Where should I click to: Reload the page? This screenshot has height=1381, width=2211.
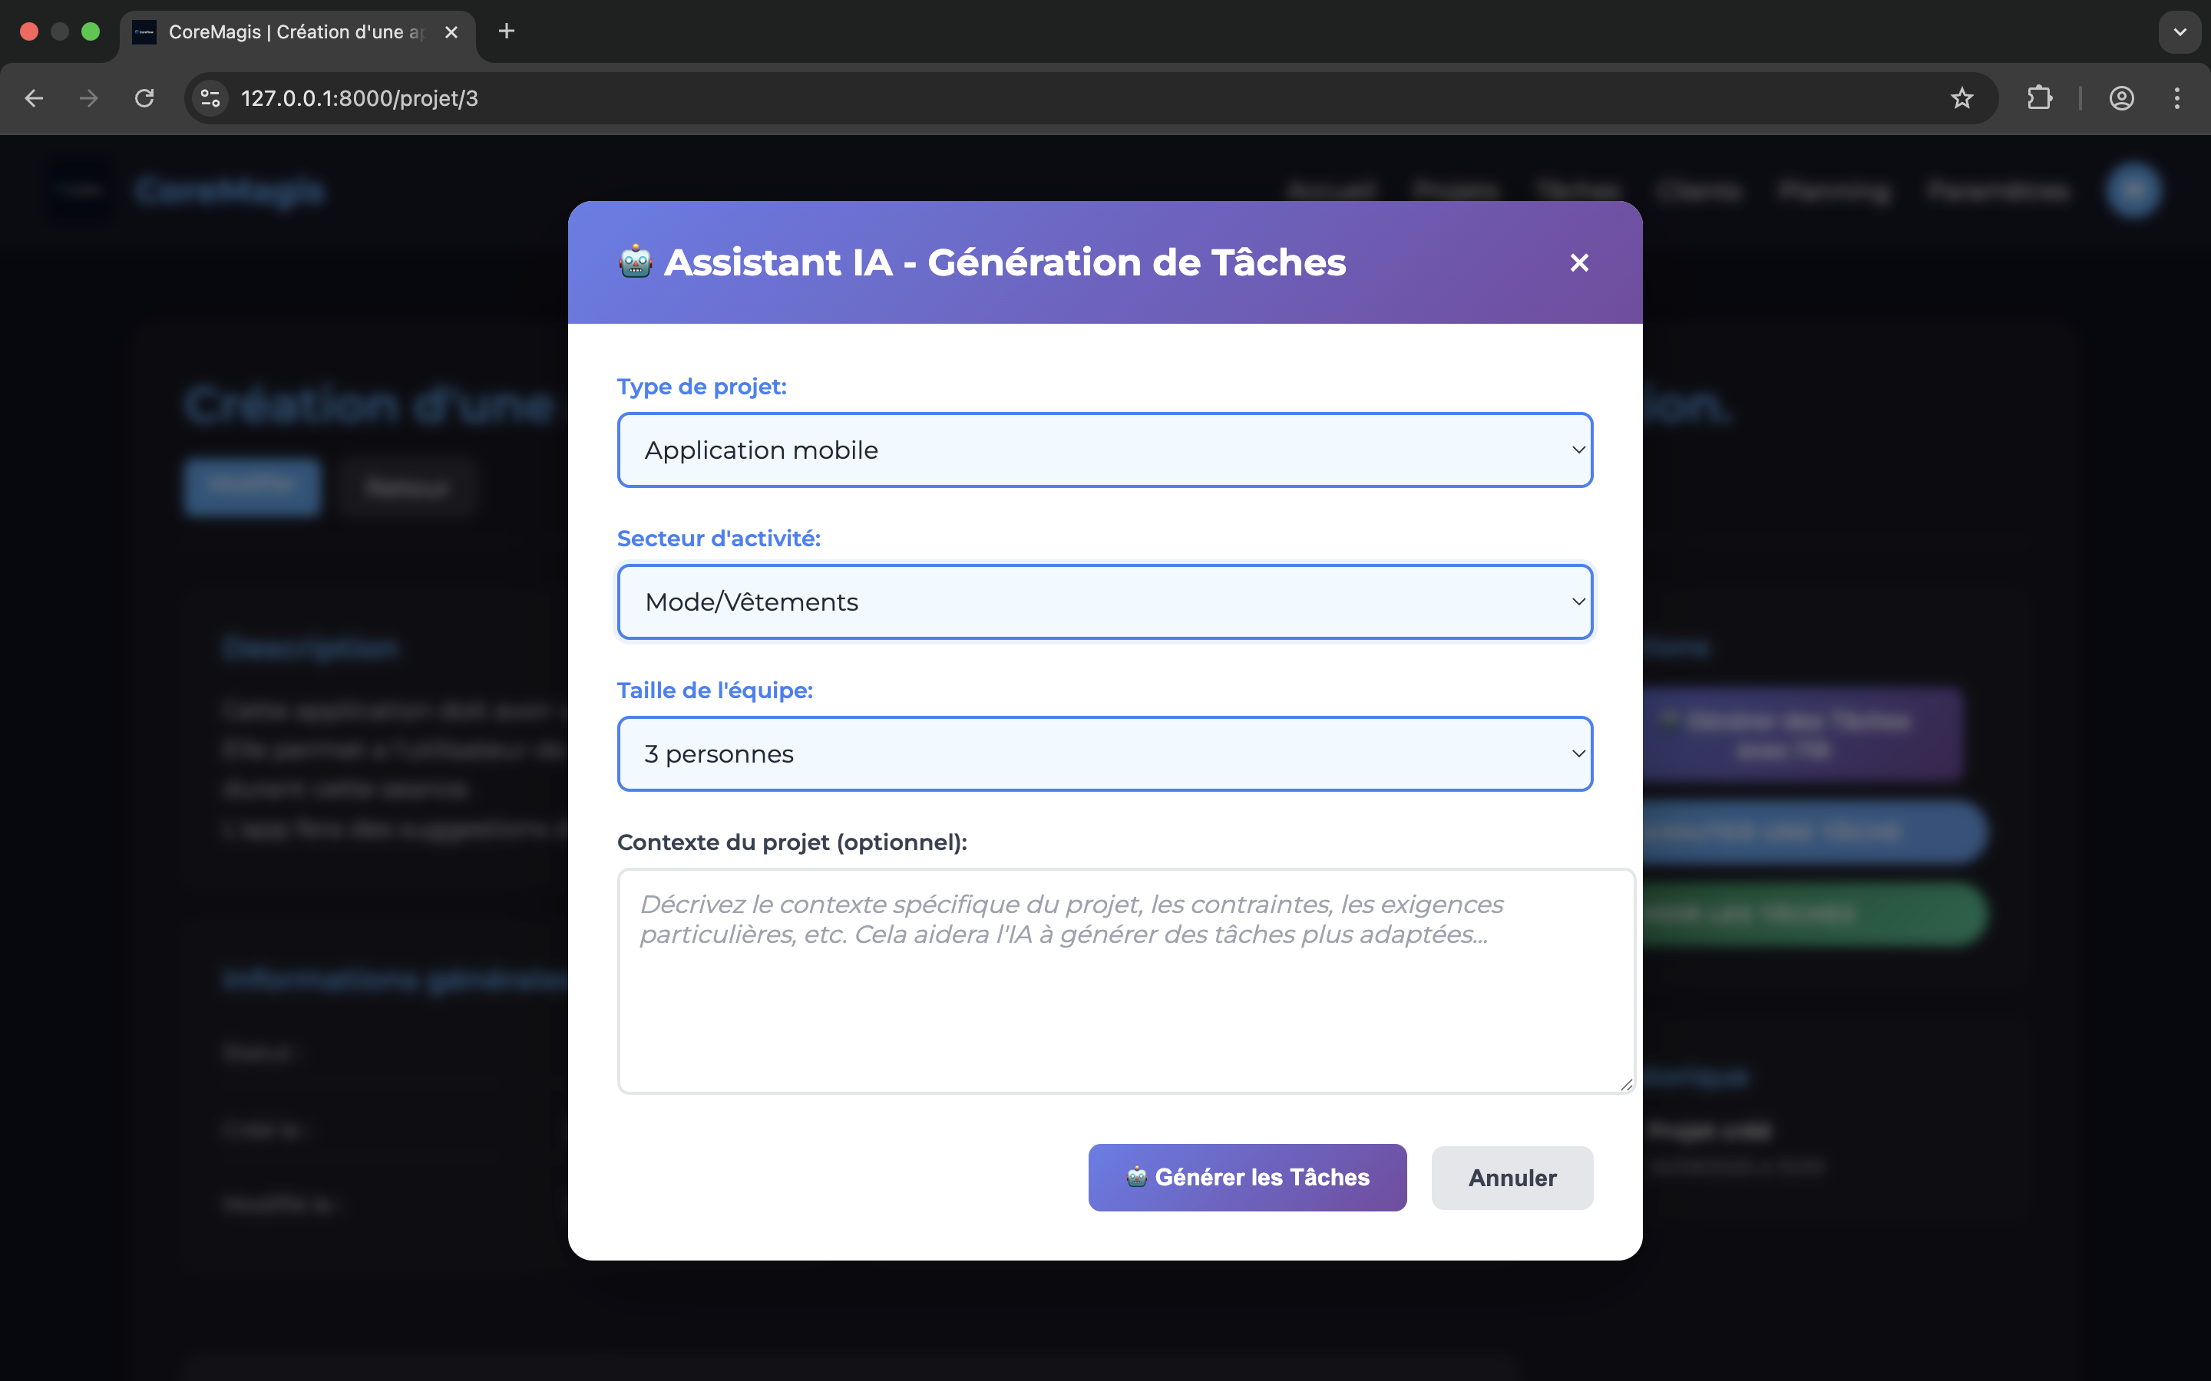(144, 99)
